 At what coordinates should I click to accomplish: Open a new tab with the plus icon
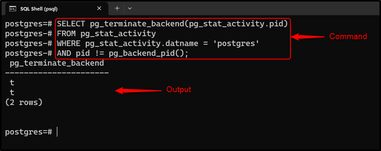pos(117,8)
